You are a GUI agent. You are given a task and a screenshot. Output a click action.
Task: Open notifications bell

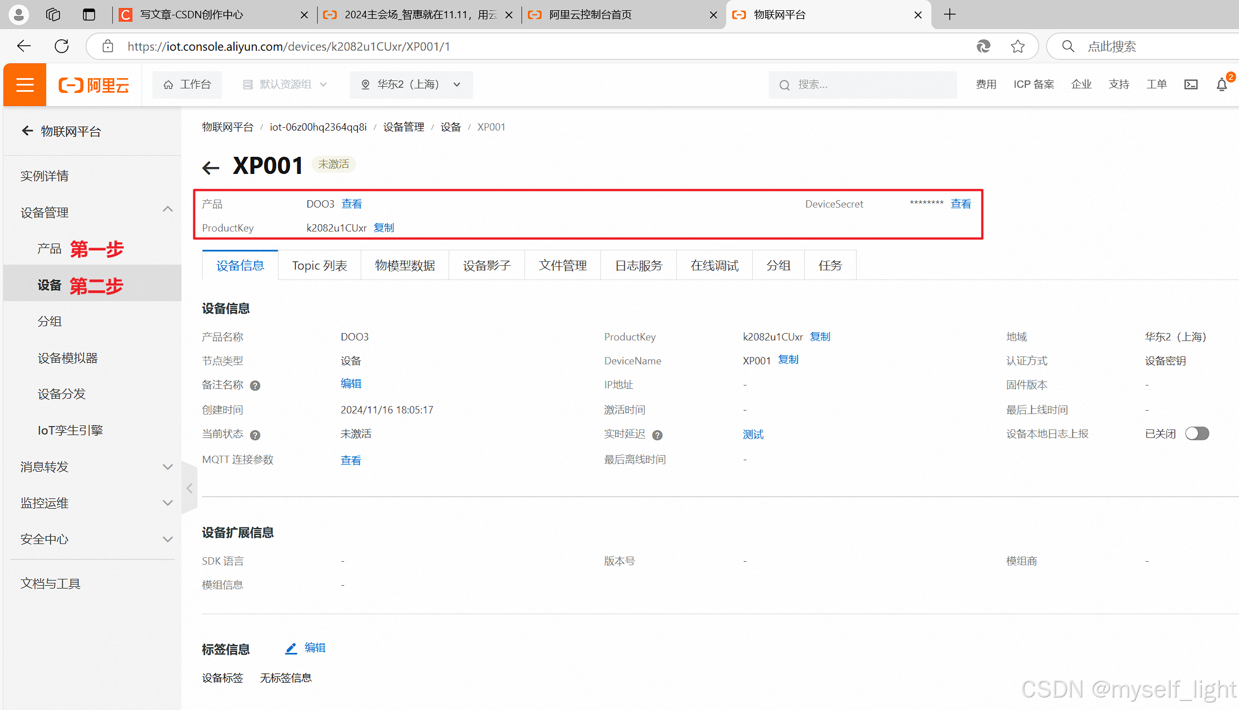(1222, 84)
